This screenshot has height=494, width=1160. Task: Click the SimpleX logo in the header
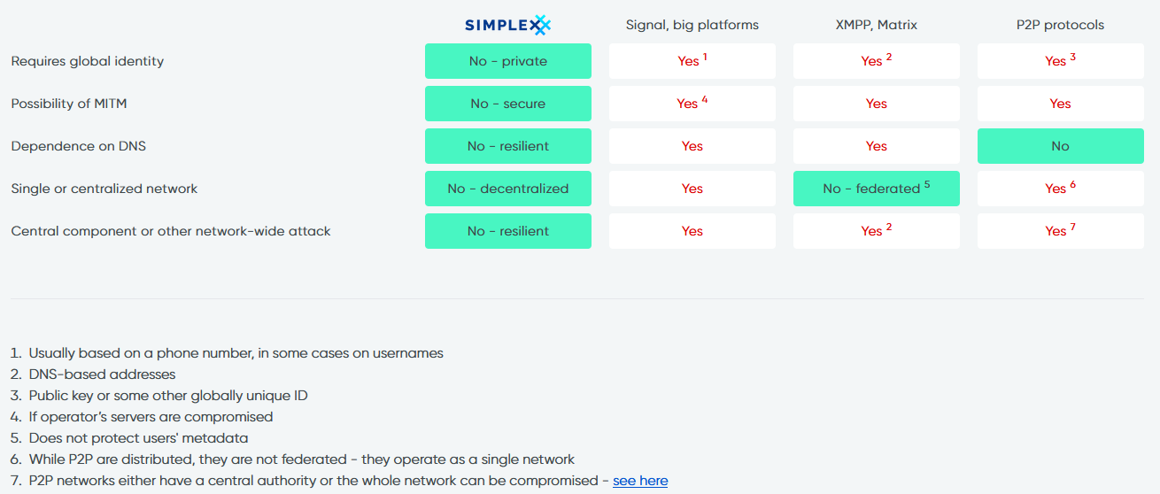[x=508, y=25]
